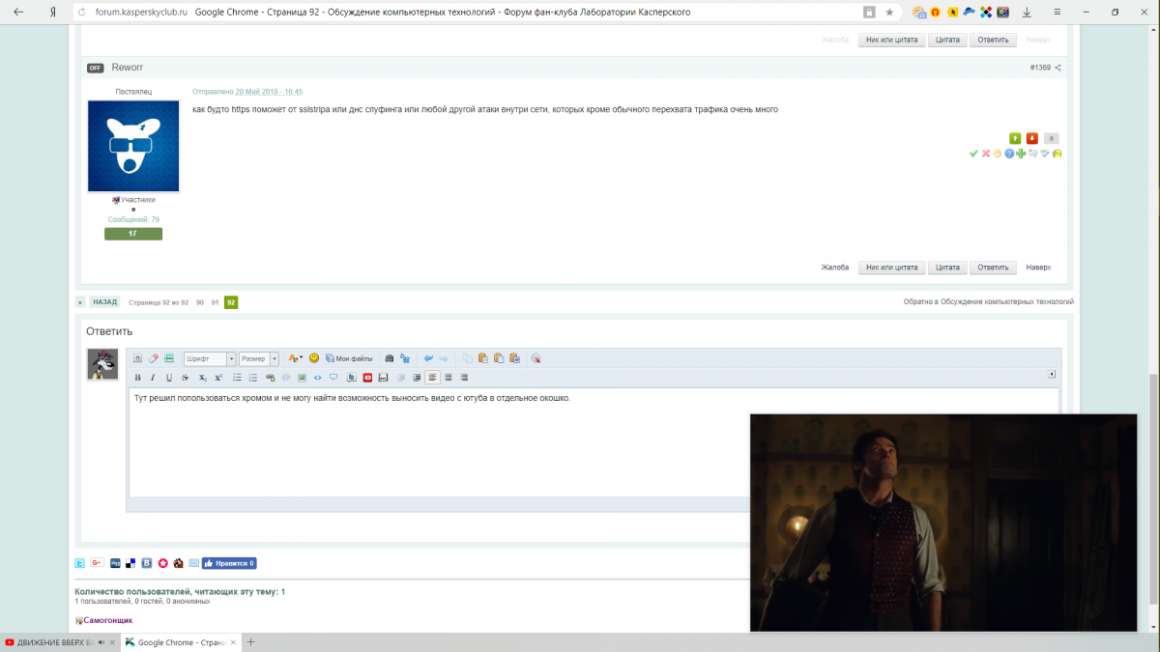Image resolution: width=1160 pixels, height=652 pixels.
Task: Vote up post #1369 with green arrow
Action: click(1015, 138)
